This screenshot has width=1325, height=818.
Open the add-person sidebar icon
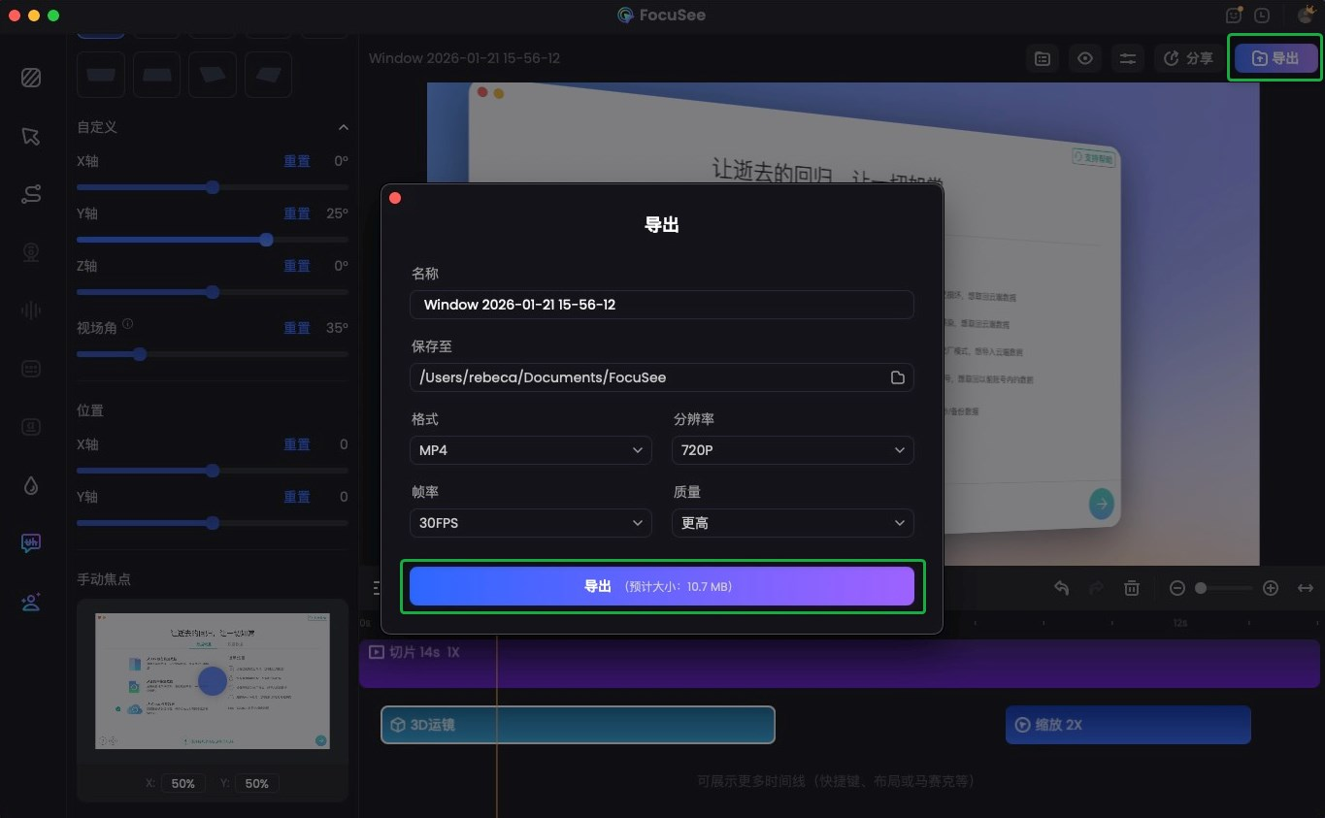[31, 603]
